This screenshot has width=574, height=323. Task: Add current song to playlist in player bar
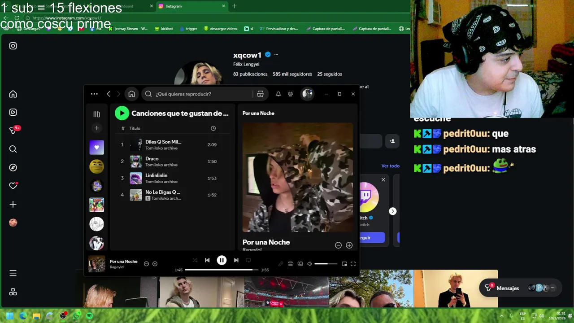[x=155, y=264]
